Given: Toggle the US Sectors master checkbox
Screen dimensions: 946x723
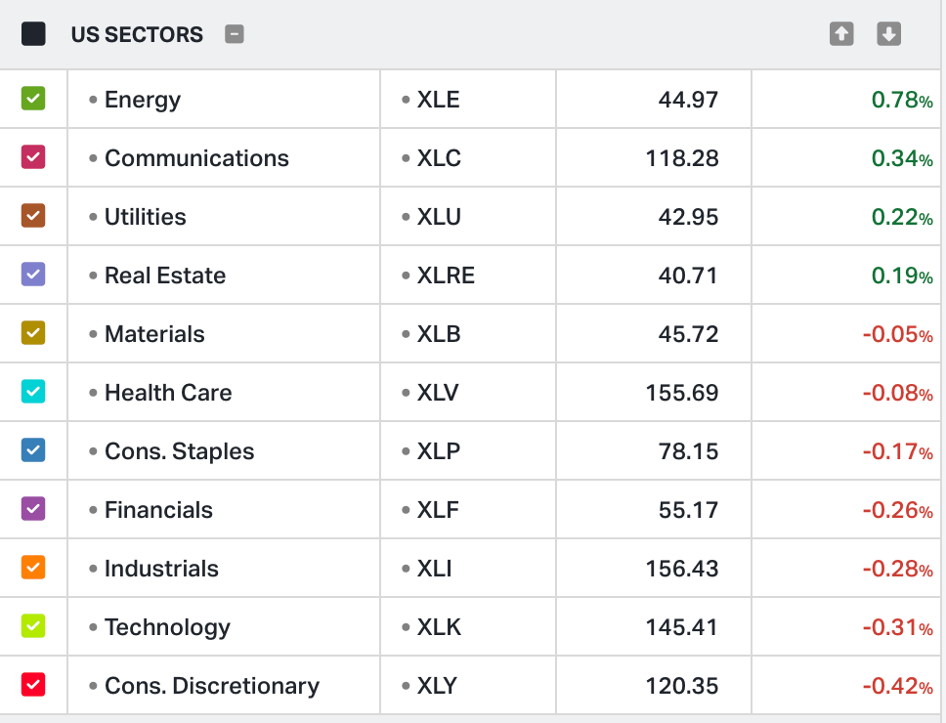Looking at the screenshot, I should [x=33, y=34].
